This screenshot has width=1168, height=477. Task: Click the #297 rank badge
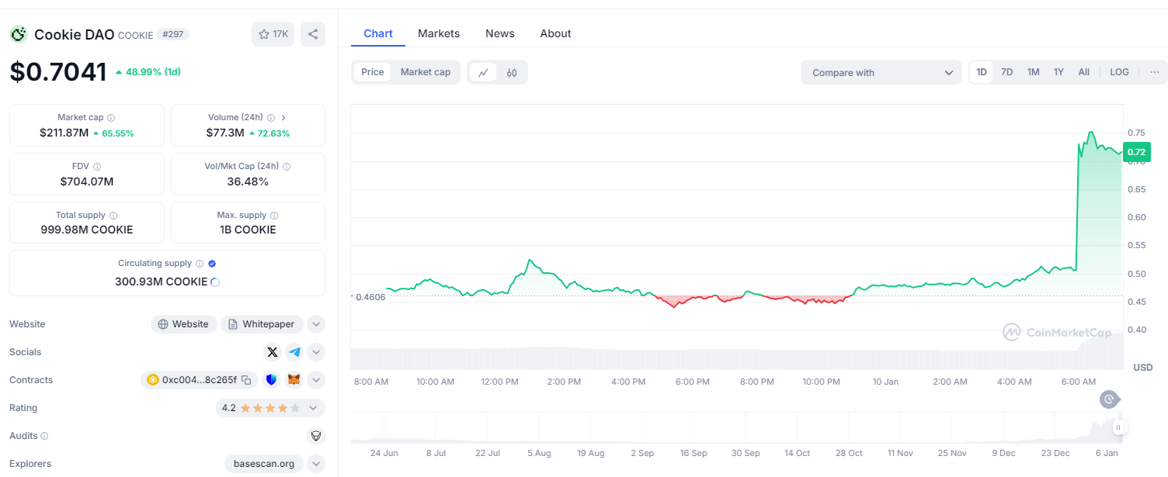pyautogui.click(x=172, y=34)
